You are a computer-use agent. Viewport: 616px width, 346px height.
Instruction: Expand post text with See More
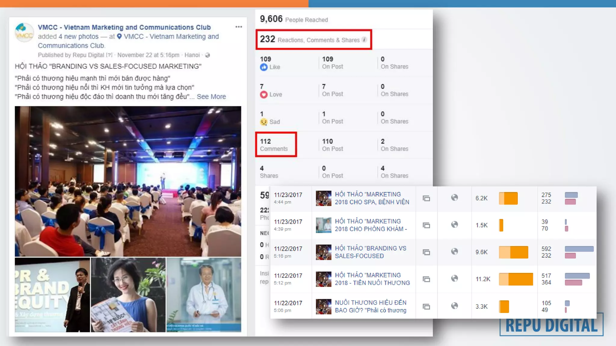211,97
